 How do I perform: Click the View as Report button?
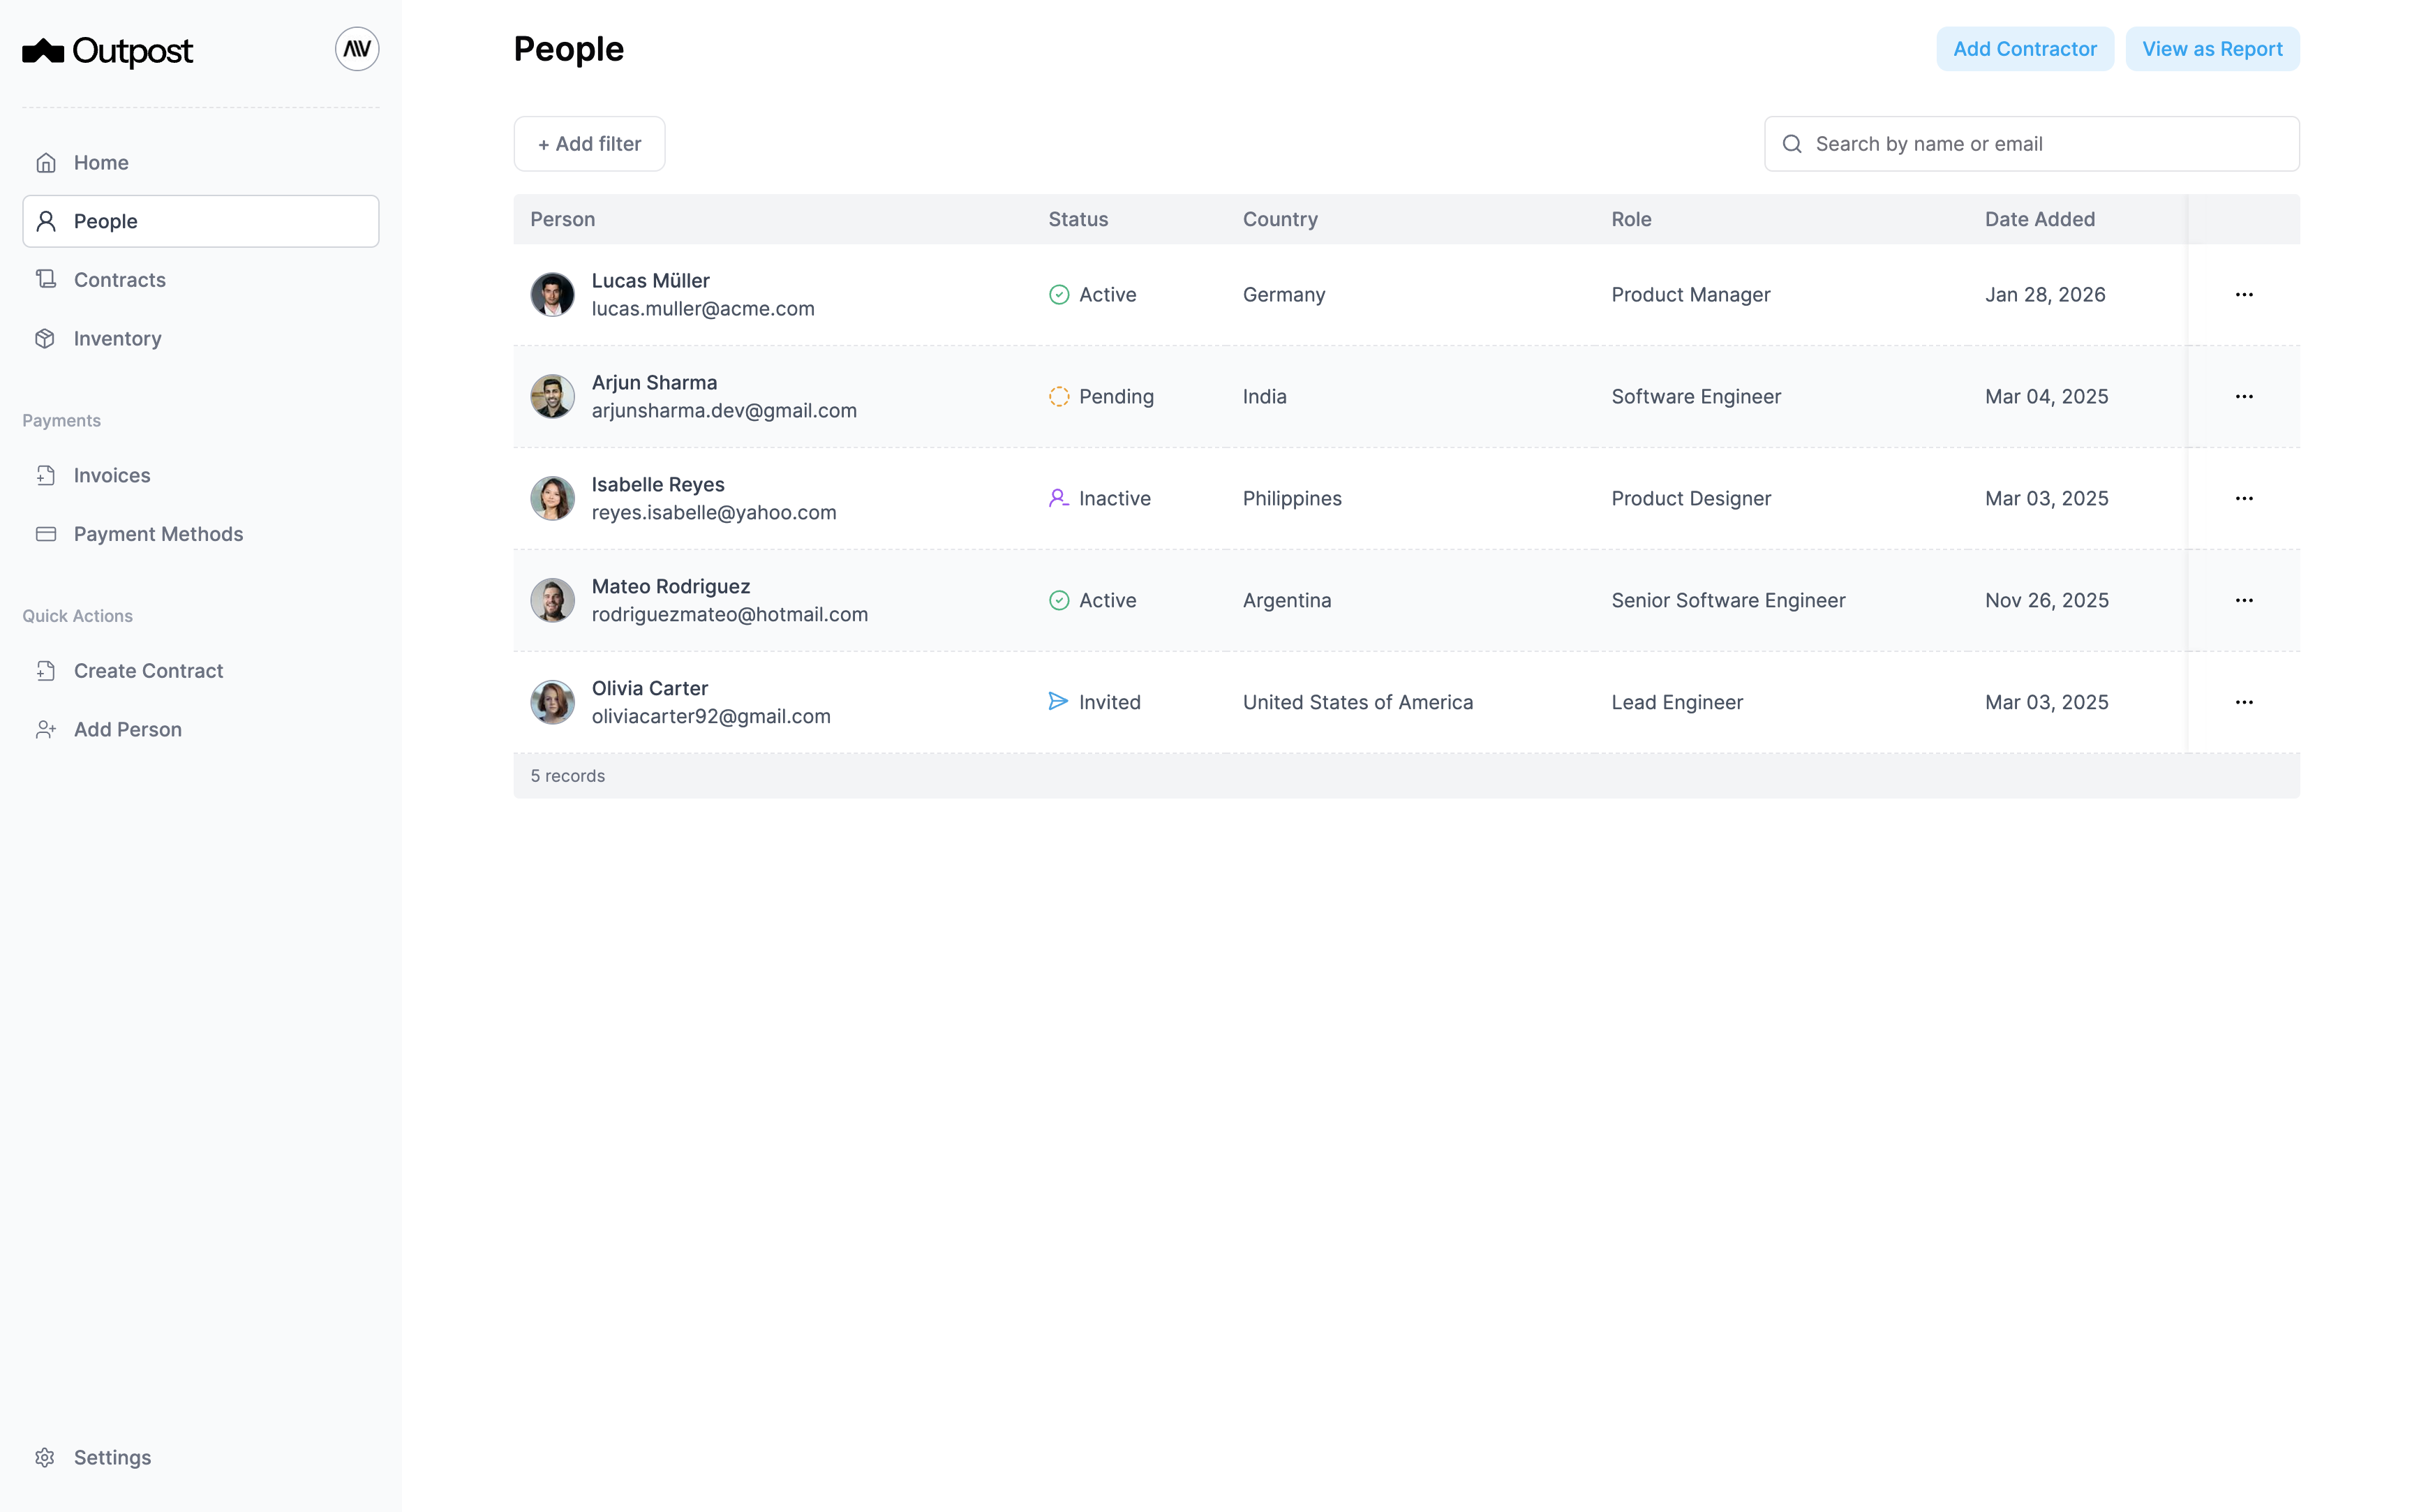2211,49
